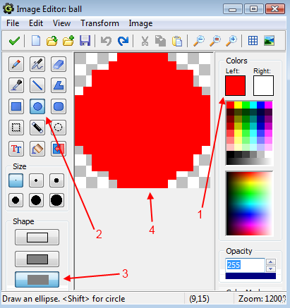Screen dimensions: 290x308
Task: Select the Eraser tool
Action: click(59, 64)
